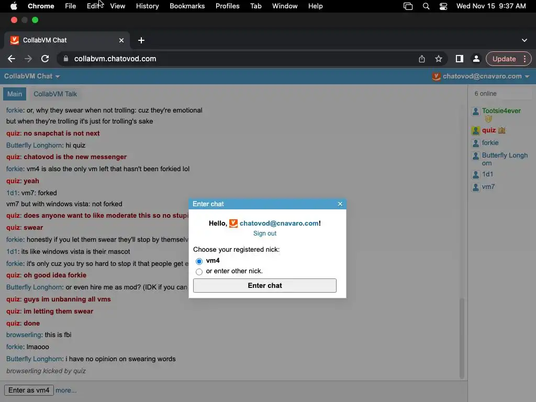Click the Enter as vm4 button
Viewport: 536px width, 402px height.
click(x=29, y=390)
